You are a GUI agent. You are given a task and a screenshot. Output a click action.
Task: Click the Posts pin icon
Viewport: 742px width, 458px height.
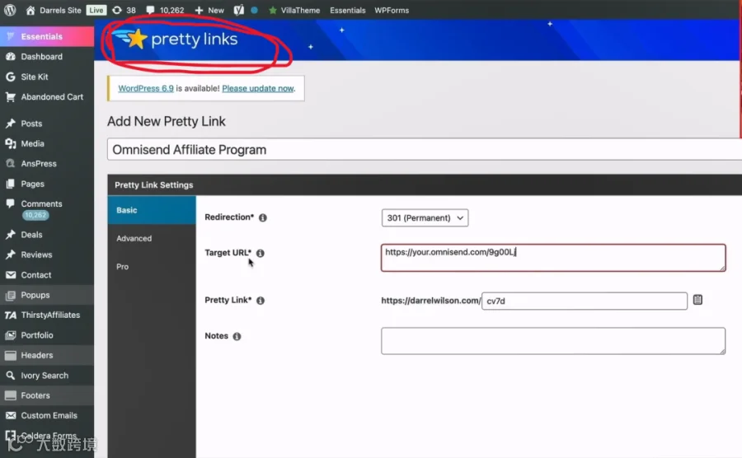pos(11,124)
